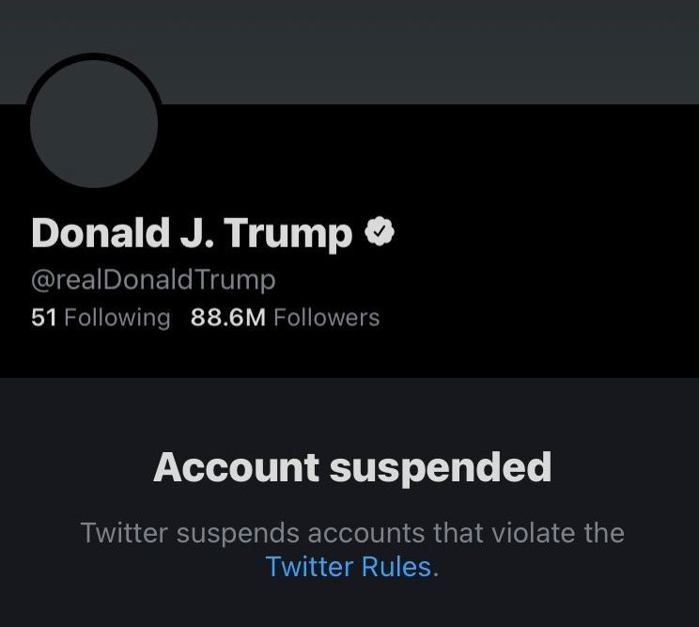Viewport: 699px width, 627px height.
Task: Click the word 'suspended' in the heading
Action: [x=439, y=467]
